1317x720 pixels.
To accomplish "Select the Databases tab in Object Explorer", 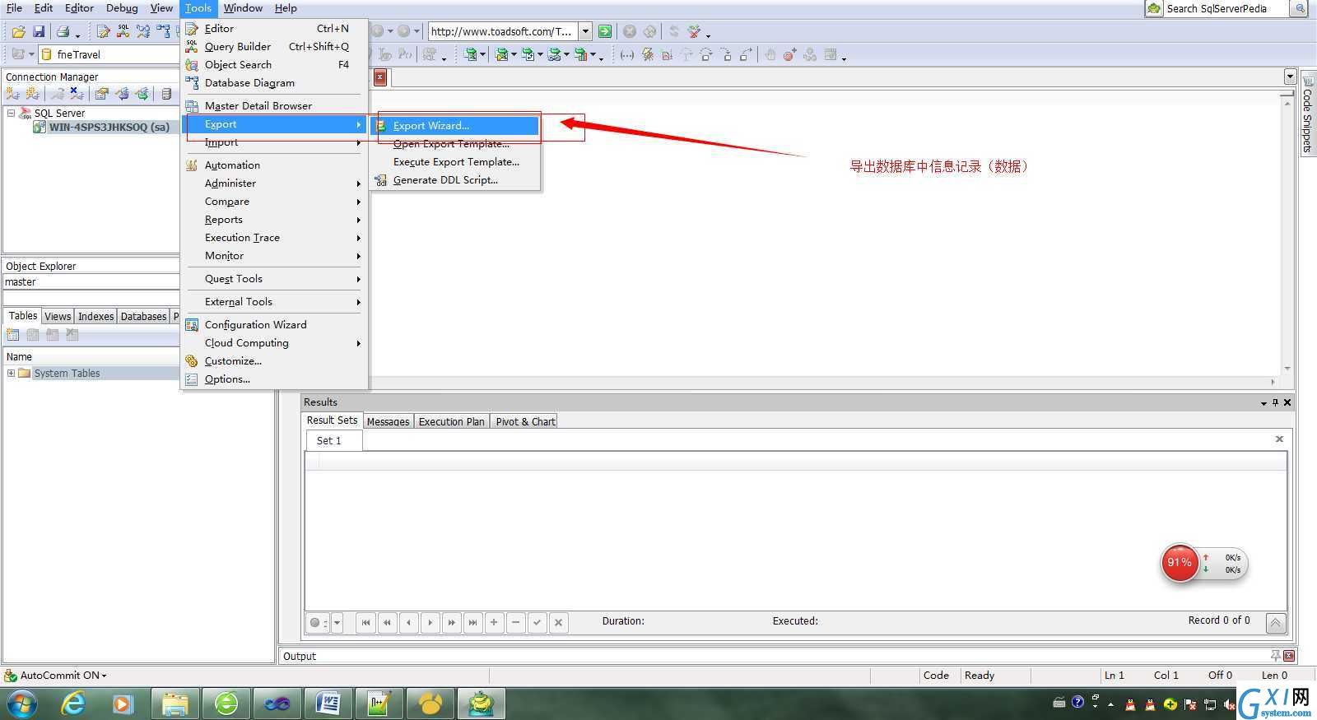I will (x=143, y=316).
